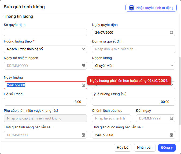Screen dimensions: 181x154
Task: Click disabled Phụ cấp thâm niên vượt khung field
Action: pyautogui.click(x=45, y=118)
